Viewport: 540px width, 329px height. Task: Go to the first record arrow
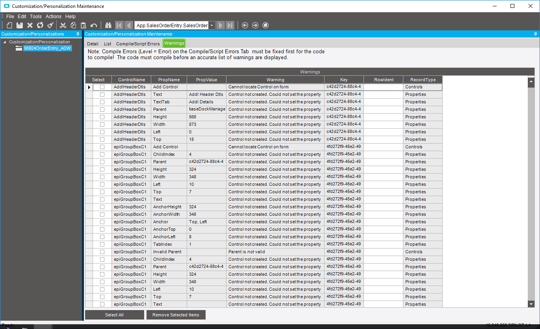pyautogui.click(x=119, y=25)
